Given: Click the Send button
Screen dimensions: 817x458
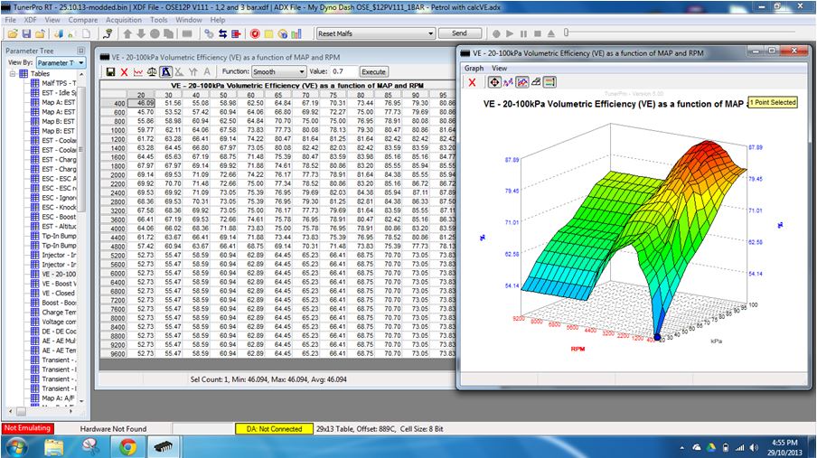Looking at the screenshot, I should pyautogui.click(x=459, y=33).
